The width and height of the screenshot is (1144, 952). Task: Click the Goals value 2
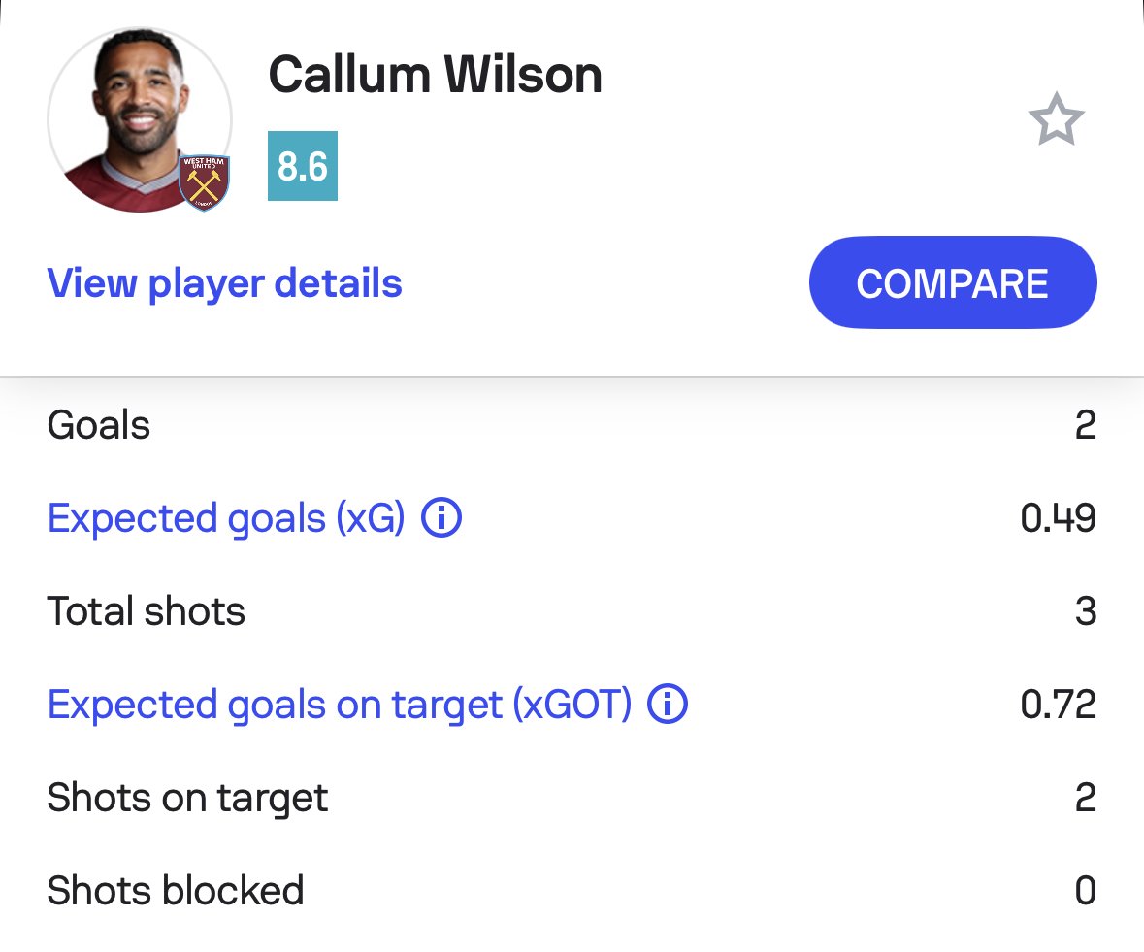pyautogui.click(x=1085, y=425)
